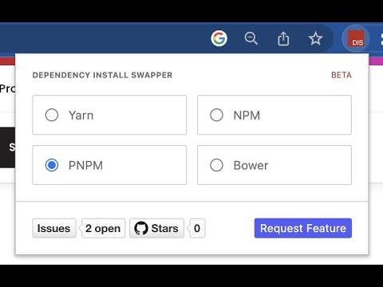
Task: Bookmark the page with the star icon
Action: tap(315, 38)
